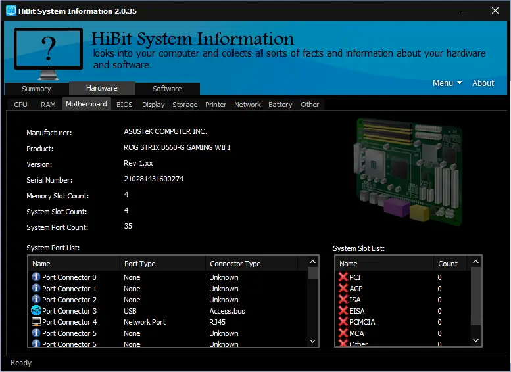Click the red X icon next to ISA
511x372 pixels.
343,299
